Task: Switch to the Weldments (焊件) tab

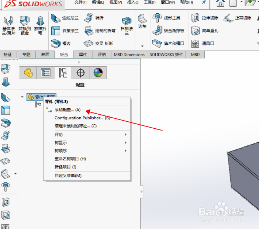Action: pyautogui.click(x=83, y=55)
